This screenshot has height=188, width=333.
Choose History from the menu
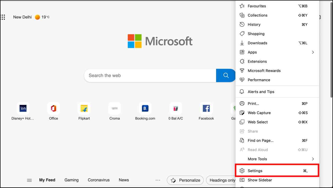(x=277, y=24)
